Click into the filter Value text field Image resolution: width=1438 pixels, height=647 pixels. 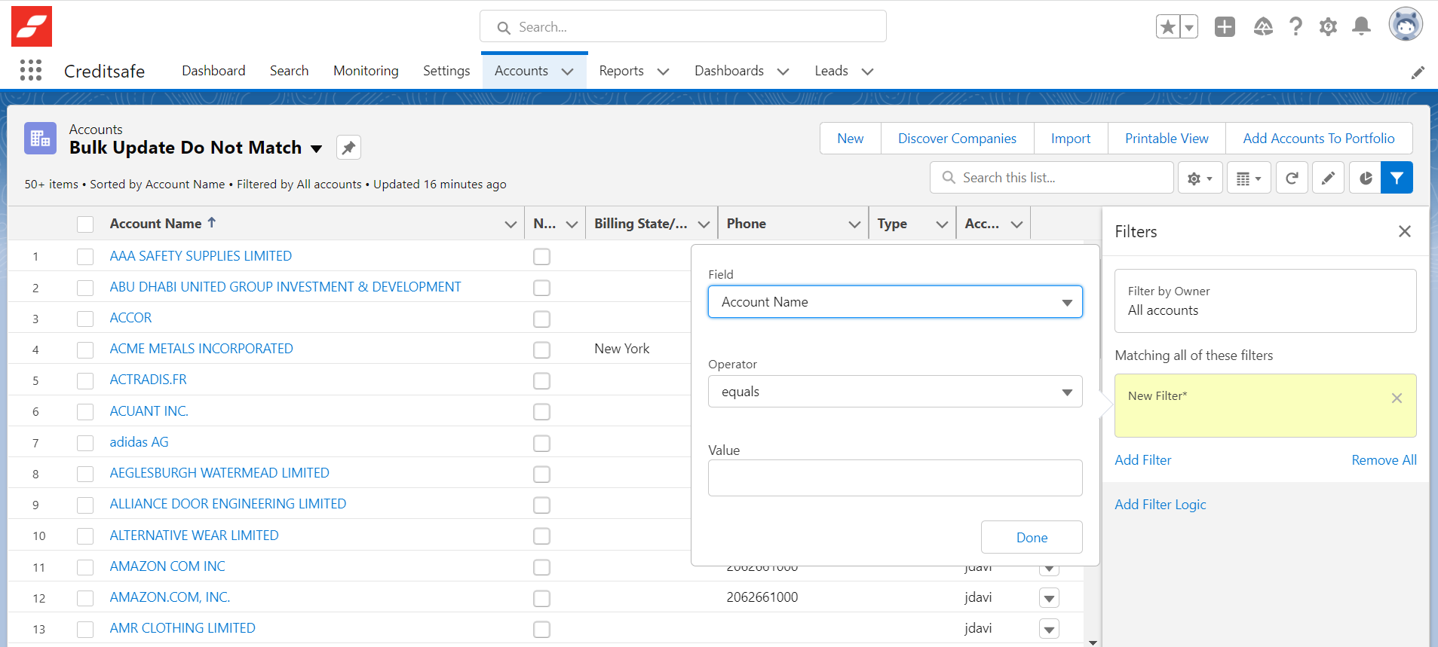[x=894, y=478]
